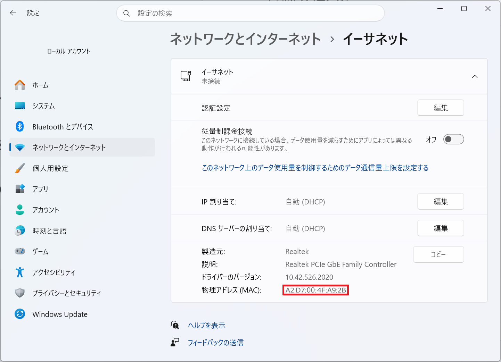Edit the 認証設定 settings
The width and height of the screenshot is (501, 362).
[x=441, y=108]
